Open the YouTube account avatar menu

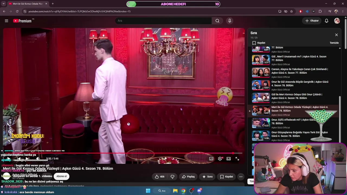click(337, 21)
